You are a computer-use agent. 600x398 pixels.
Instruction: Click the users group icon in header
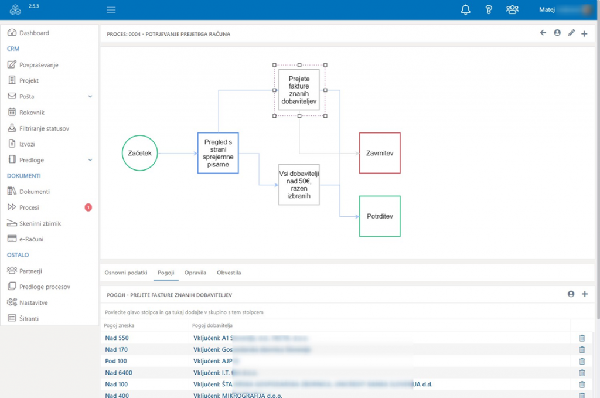[x=512, y=9]
